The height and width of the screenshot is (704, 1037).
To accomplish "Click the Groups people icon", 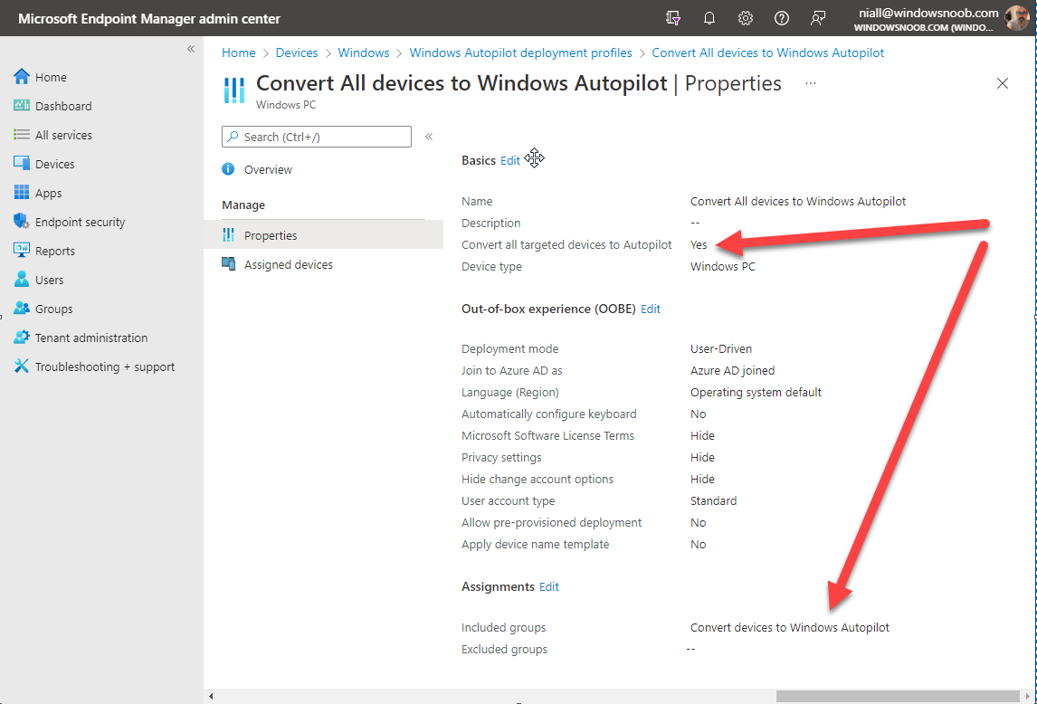I will (x=22, y=309).
